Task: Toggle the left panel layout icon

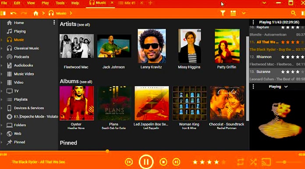Action: 3,13
